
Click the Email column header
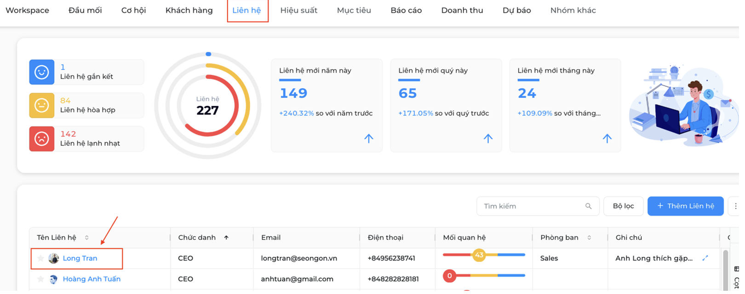point(271,237)
